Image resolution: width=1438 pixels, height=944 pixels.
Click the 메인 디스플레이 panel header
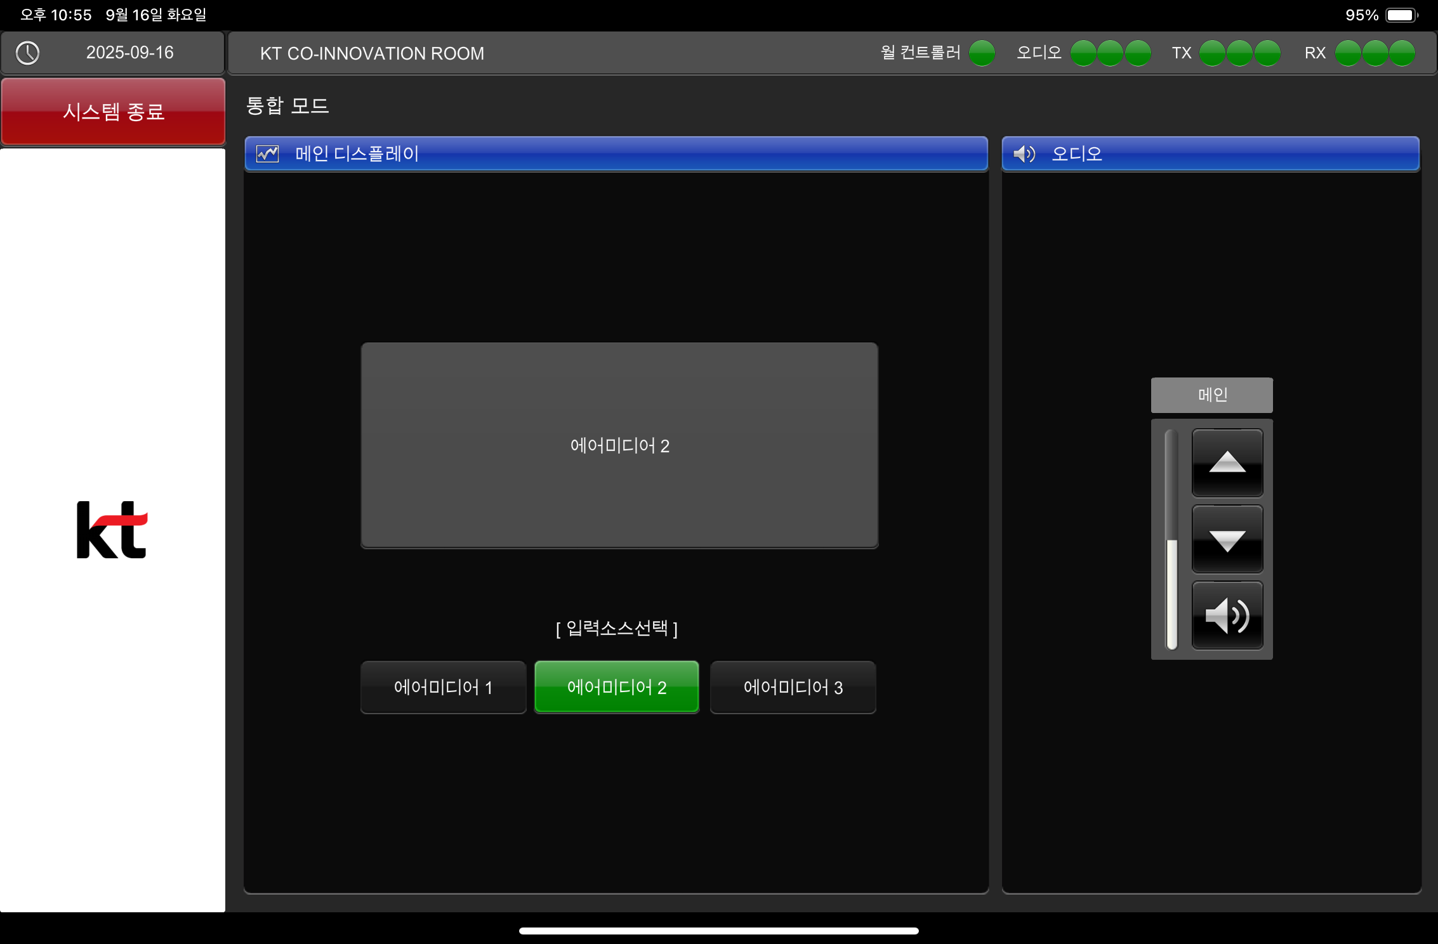click(616, 154)
